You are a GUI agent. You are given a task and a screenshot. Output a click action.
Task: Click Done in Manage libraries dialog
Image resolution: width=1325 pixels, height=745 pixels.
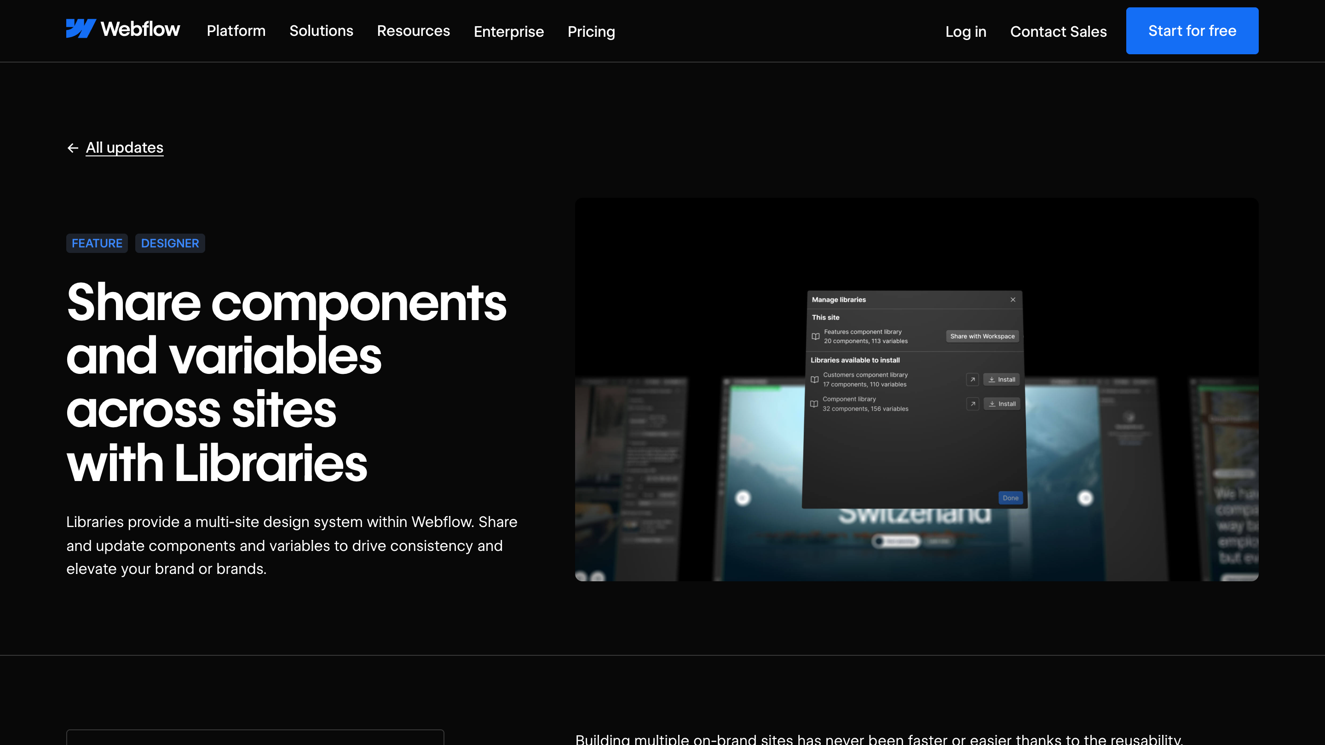[1011, 498]
